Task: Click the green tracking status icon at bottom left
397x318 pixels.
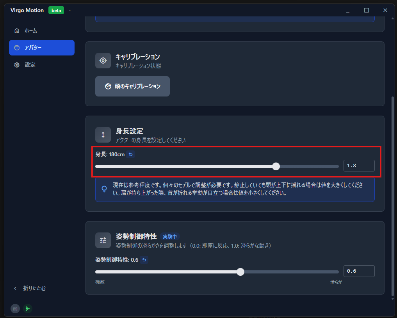Action: click(x=27, y=309)
